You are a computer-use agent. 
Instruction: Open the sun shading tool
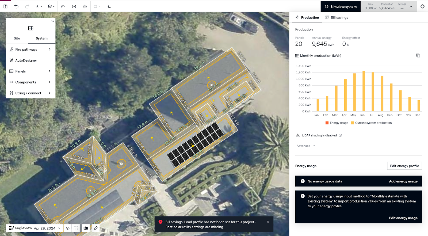[x=85, y=6]
